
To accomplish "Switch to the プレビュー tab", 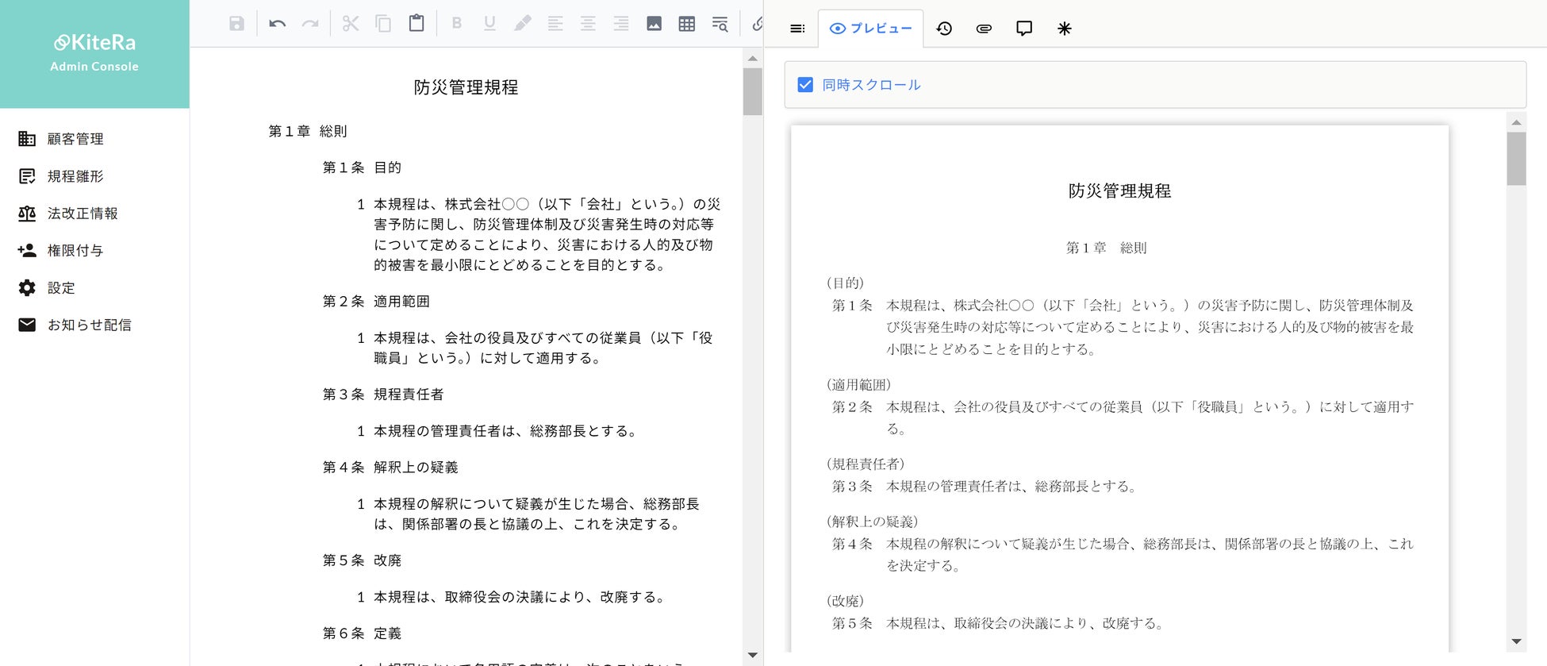I will pos(871,29).
